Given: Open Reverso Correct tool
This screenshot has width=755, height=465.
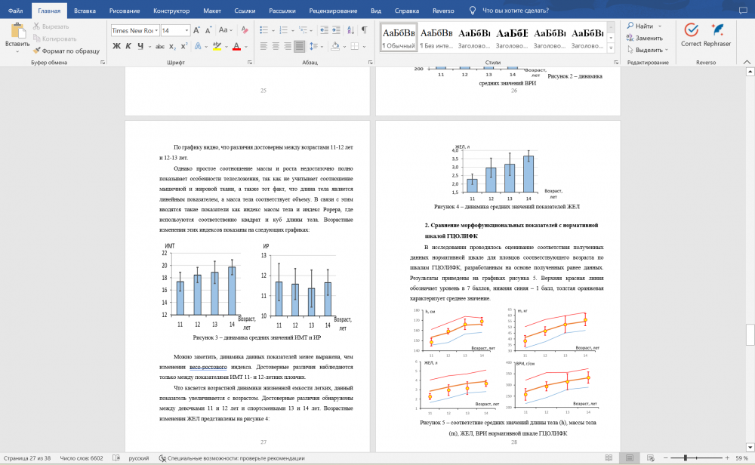Looking at the screenshot, I should 690,34.
